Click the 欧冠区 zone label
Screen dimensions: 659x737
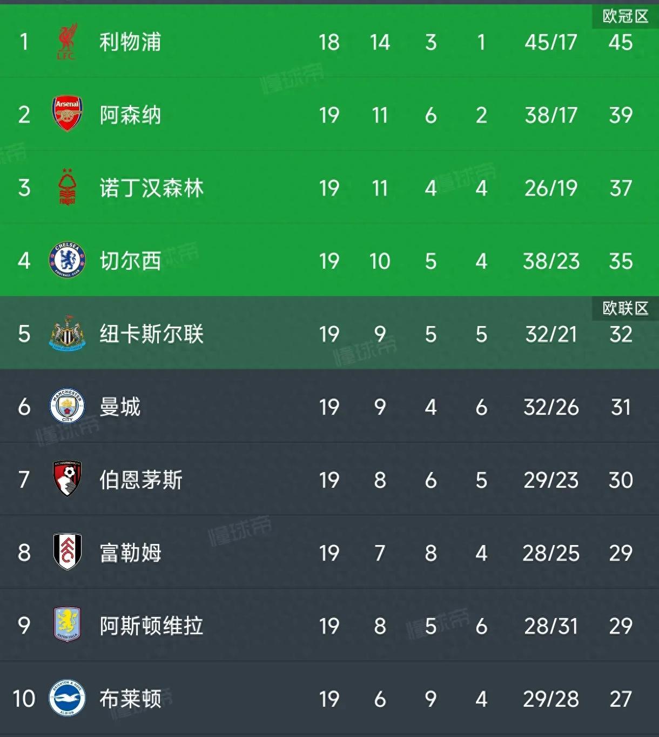click(x=625, y=16)
